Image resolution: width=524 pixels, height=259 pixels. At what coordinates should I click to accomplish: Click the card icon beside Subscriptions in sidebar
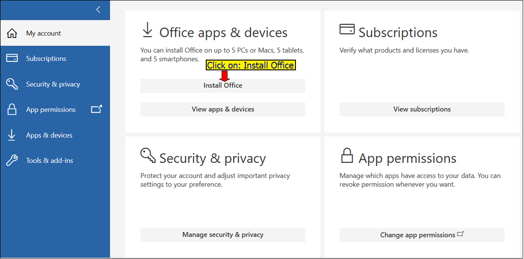[x=12, y=58]
